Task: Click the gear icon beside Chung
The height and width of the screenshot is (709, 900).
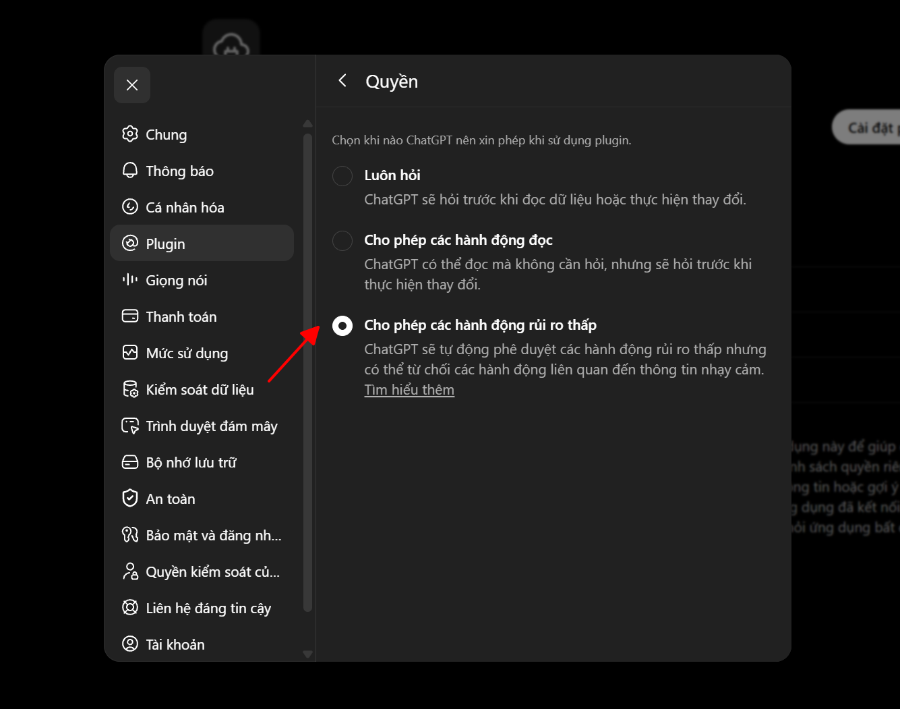Action: 130,134
